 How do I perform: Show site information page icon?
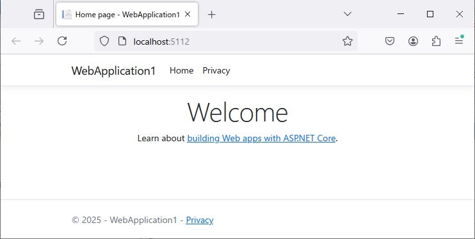click(x=122, y=41)
